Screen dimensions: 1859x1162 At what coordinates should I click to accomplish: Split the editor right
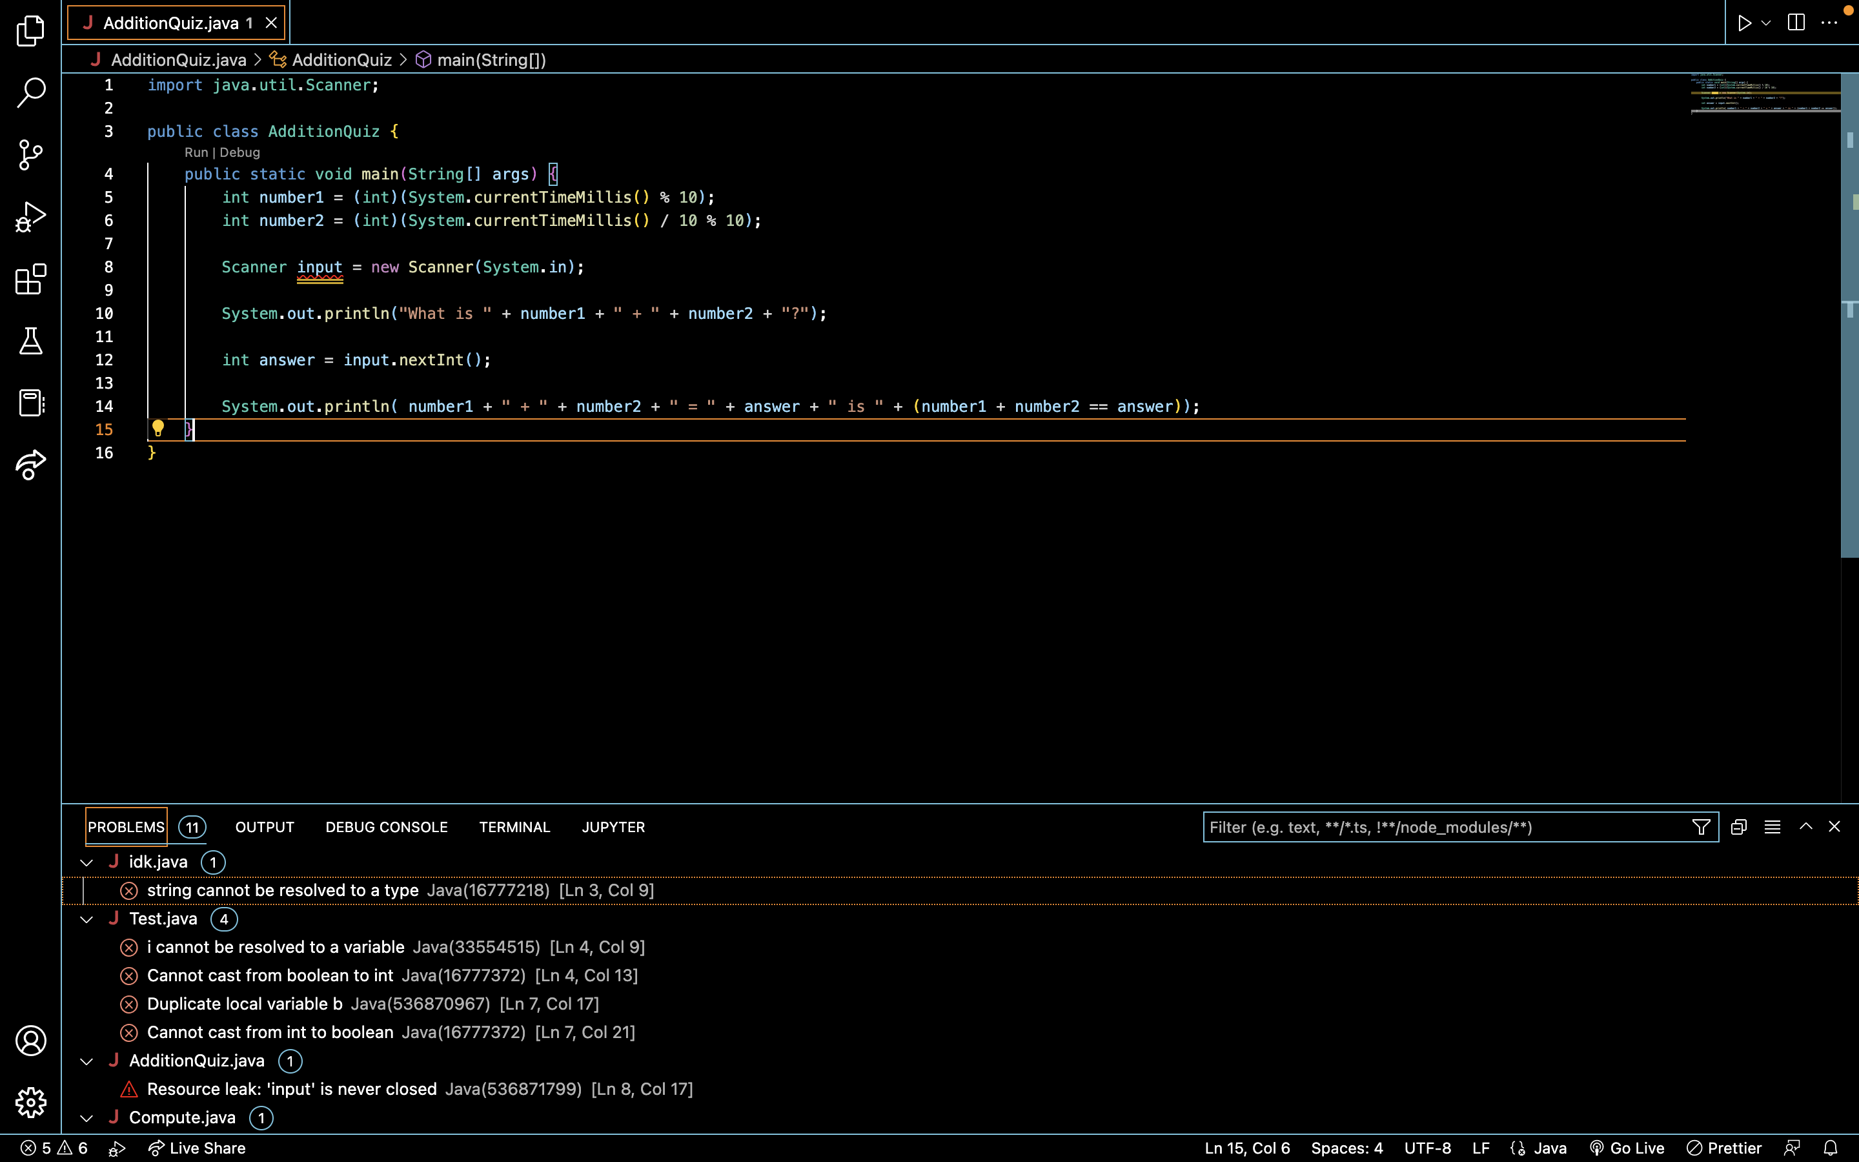pyautogui.click(x=1796, y=23)
